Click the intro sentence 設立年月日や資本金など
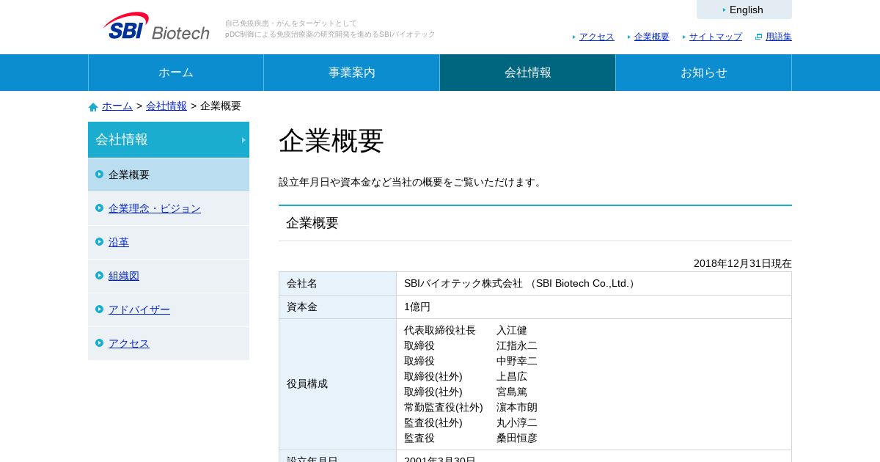880x462 pixels. [x=411, y=183]
